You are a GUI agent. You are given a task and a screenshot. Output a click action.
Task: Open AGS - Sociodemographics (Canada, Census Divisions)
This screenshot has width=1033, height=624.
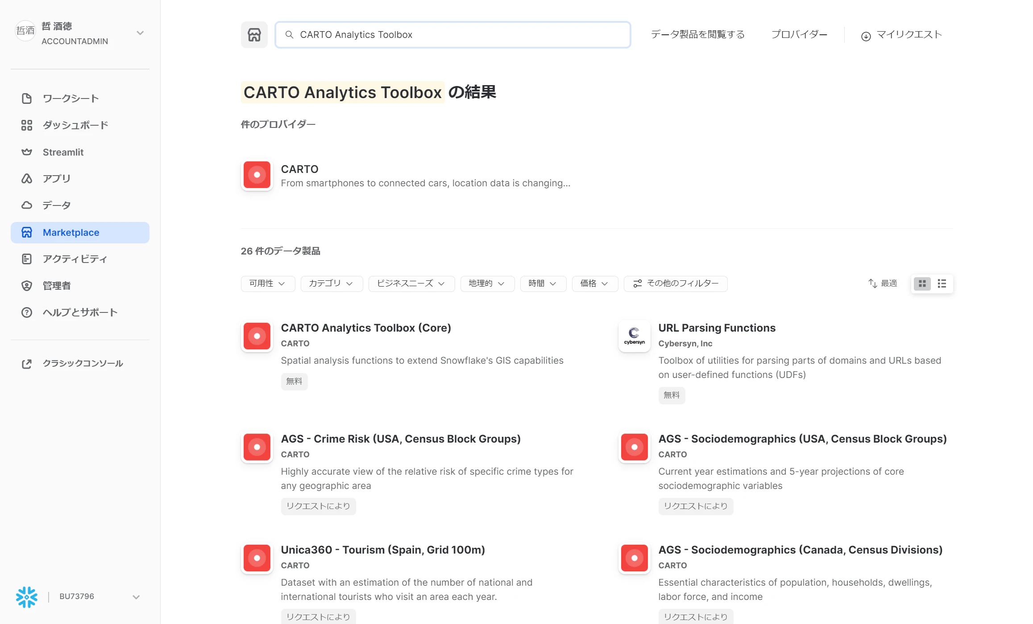coord(801,550)
